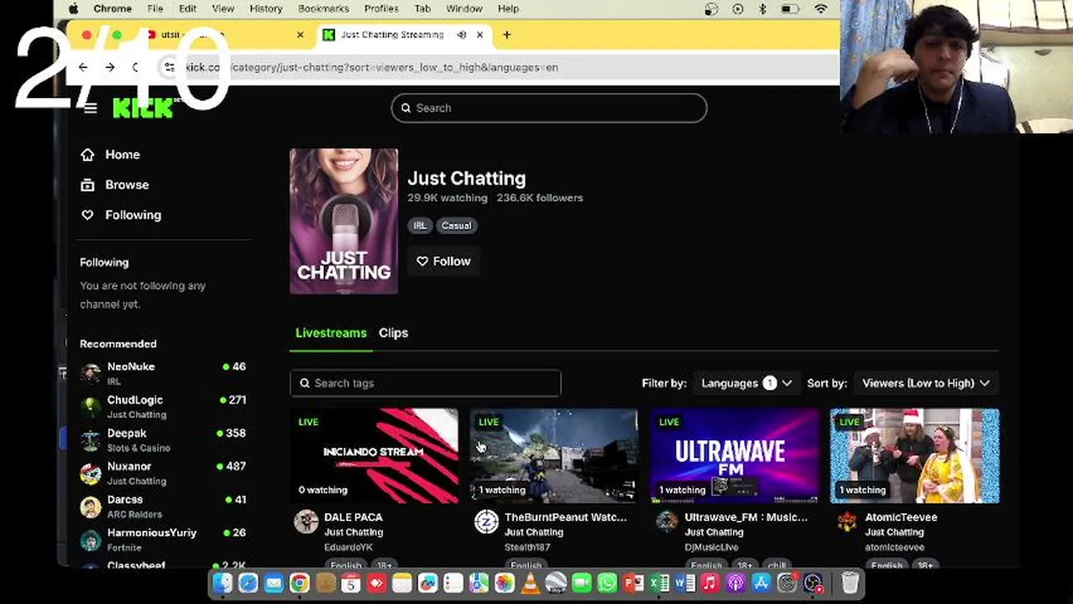Open INICIANDO STREAM thumbnail
1073x604 pixels.
[374, 456]
